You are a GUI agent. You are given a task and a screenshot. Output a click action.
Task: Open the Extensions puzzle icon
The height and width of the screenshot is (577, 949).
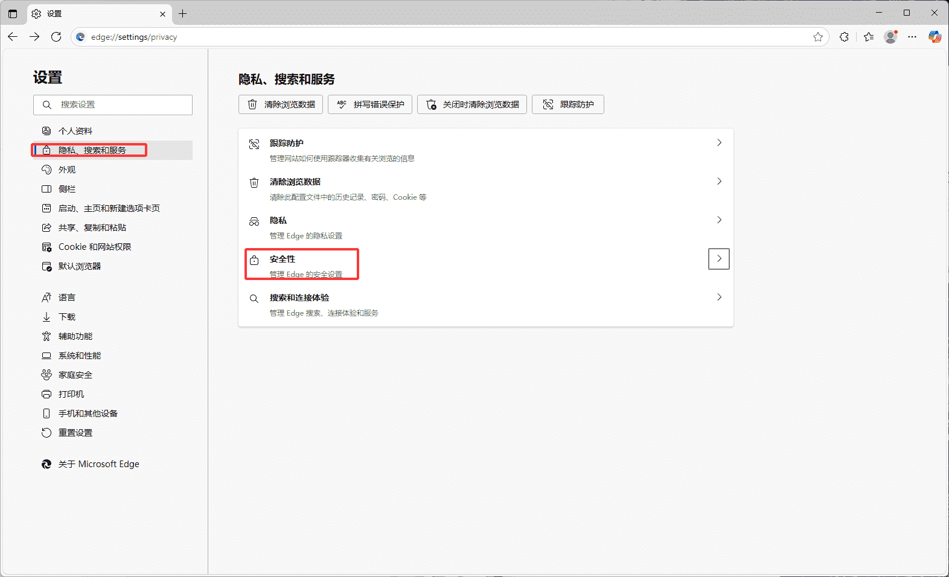coord(844,37)
